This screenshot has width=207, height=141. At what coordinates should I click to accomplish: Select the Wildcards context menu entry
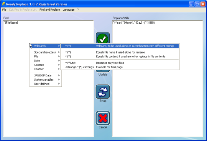click(x=45, y=46)
